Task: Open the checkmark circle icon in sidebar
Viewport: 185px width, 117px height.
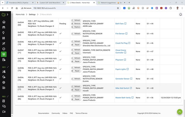Action: pos(4,49)
